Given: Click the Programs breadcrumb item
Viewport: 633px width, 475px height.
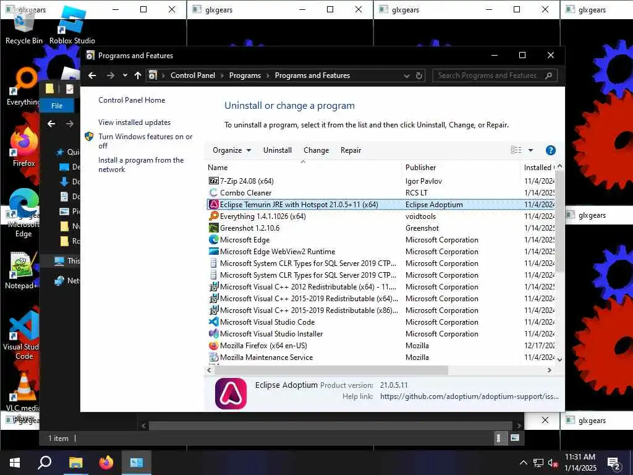Looking at the screenshot, I should pos(245,75).
